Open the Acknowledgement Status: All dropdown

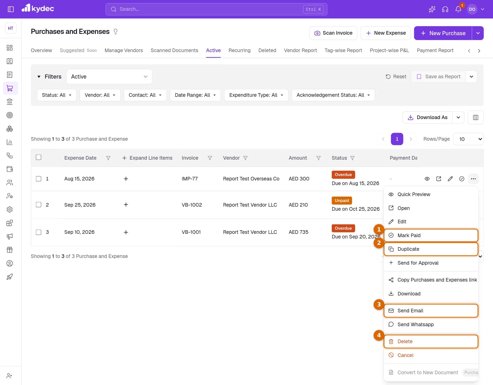click(x=333, y=95)
